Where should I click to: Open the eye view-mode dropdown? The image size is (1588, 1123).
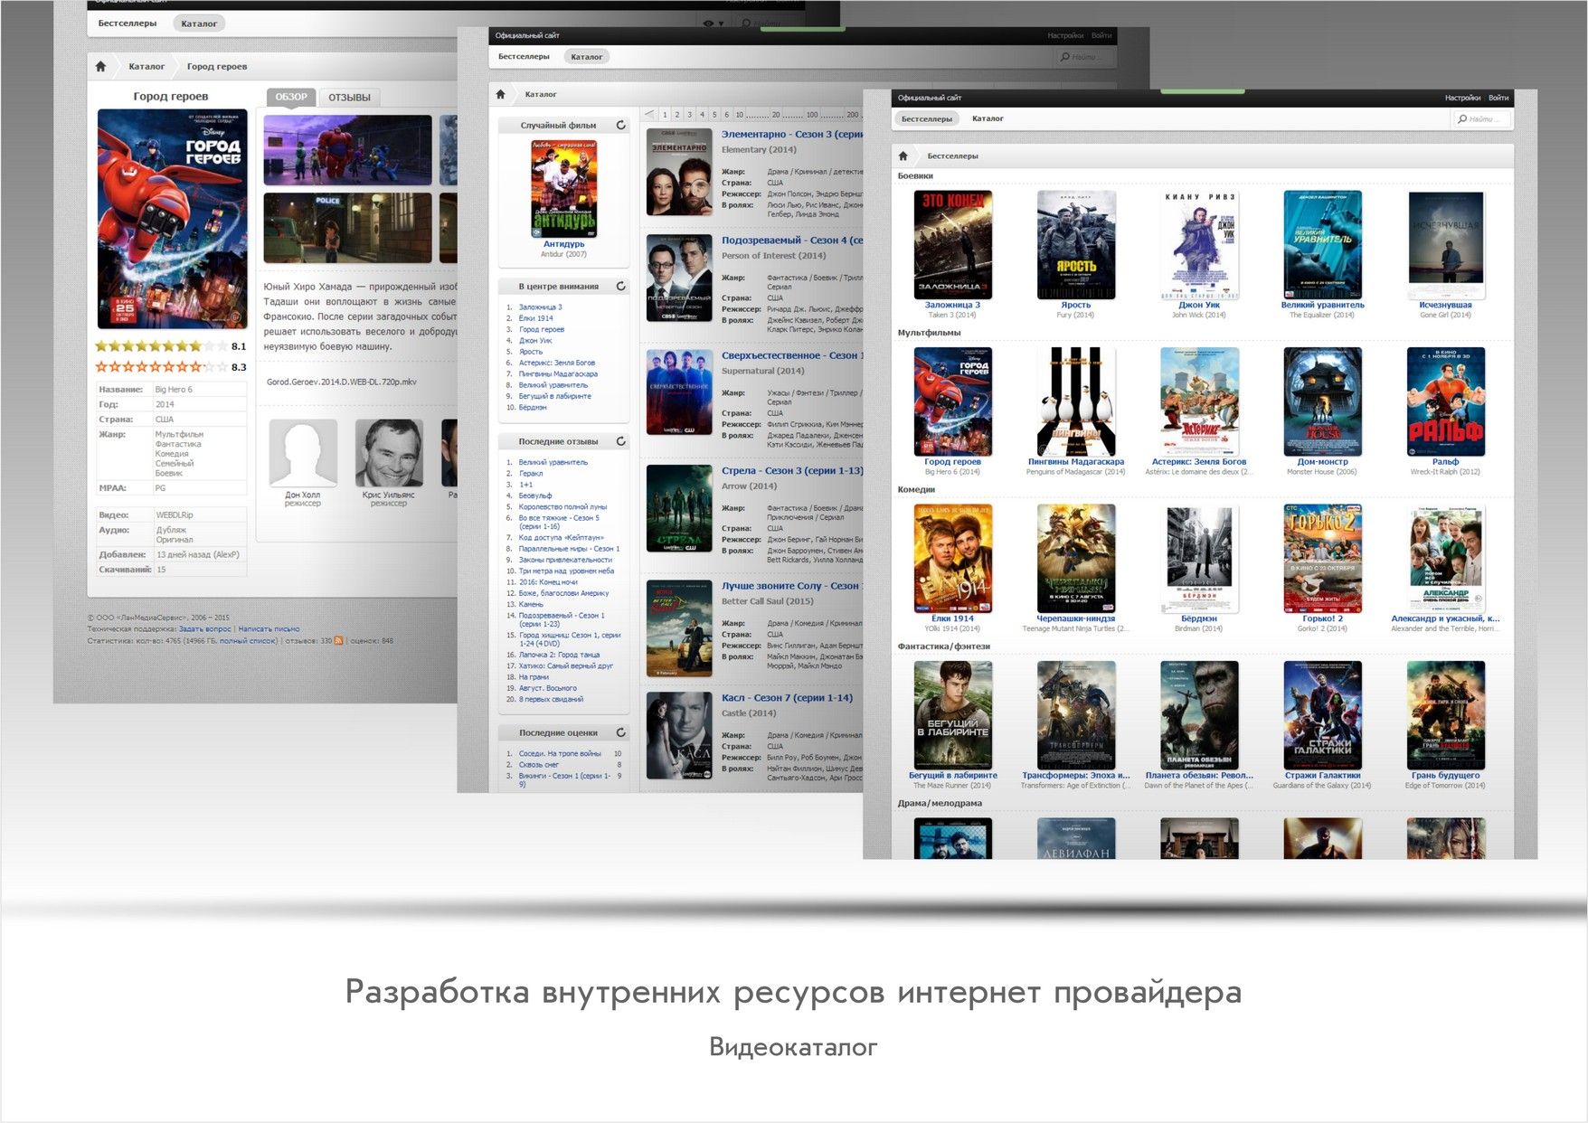pos(712,24)
